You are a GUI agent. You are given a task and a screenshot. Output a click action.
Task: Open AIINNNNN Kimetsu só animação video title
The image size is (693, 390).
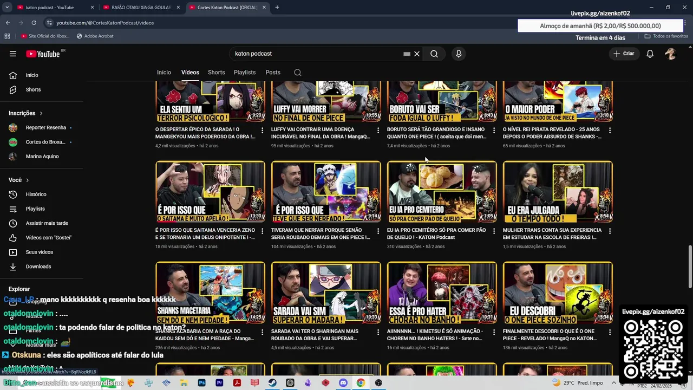(435, 334)
